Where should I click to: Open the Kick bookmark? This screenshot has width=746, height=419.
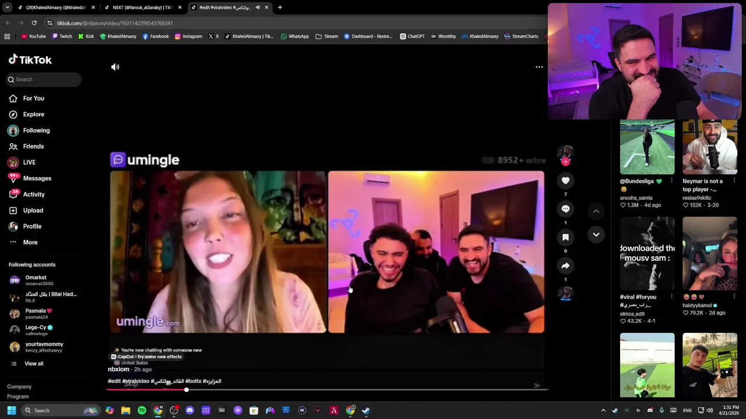point(86,36)
